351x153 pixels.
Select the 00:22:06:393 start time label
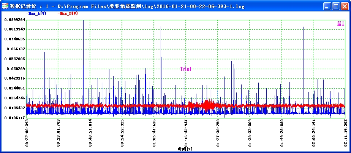(x=27, y=132)
